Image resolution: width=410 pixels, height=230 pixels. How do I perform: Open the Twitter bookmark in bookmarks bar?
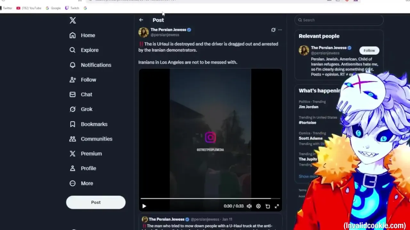(x=6, y=8)
